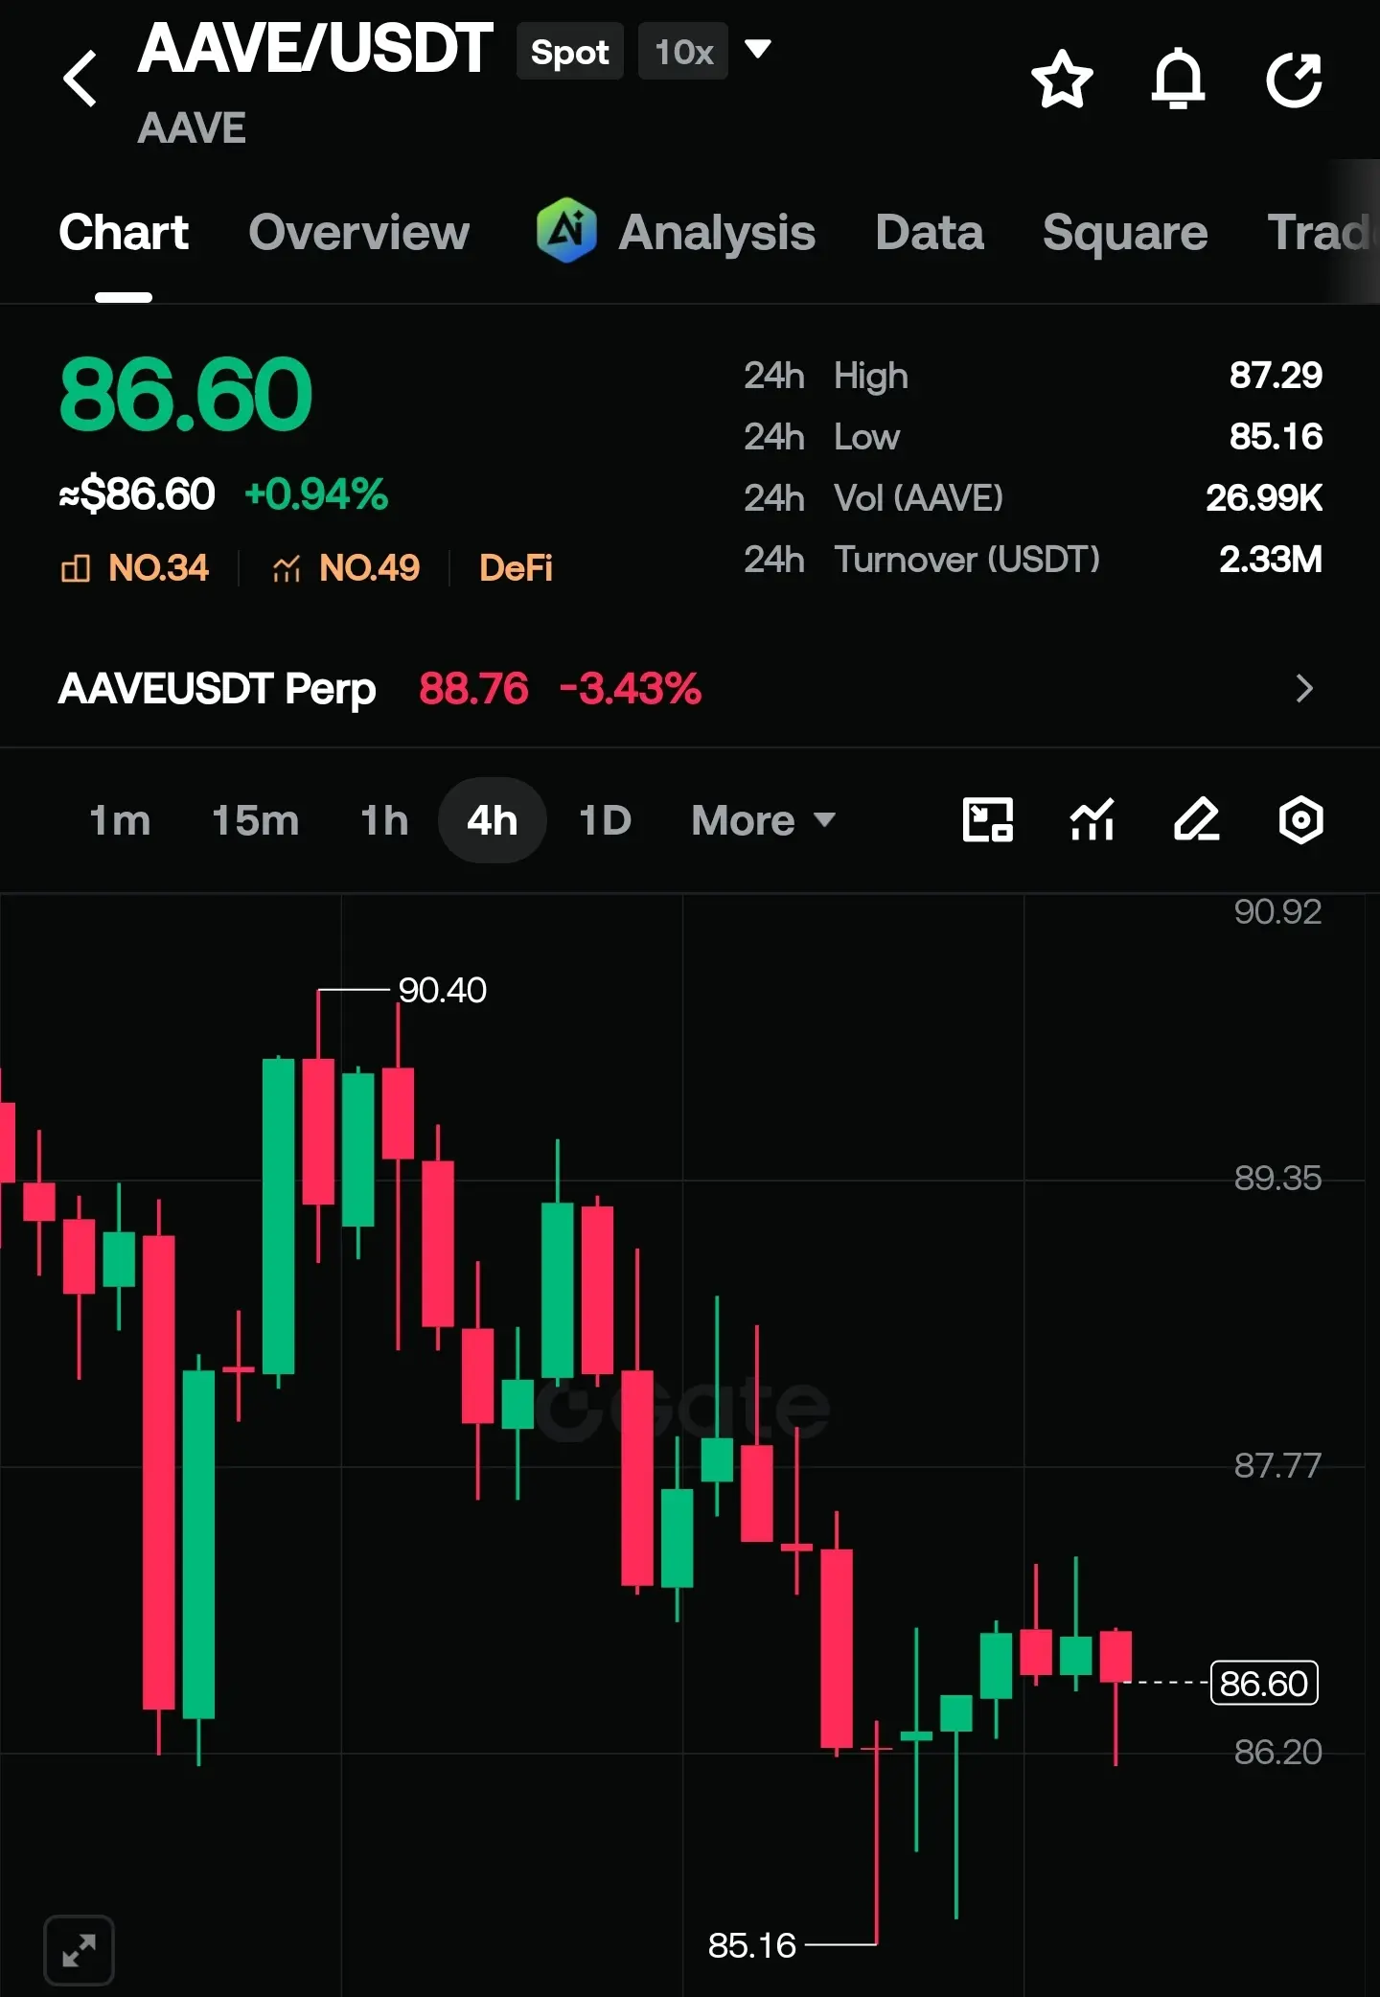Switch to the Overview tab
Image resolution: width=1380 pixels, height=1997 pixels.
[x=359, y=232]
